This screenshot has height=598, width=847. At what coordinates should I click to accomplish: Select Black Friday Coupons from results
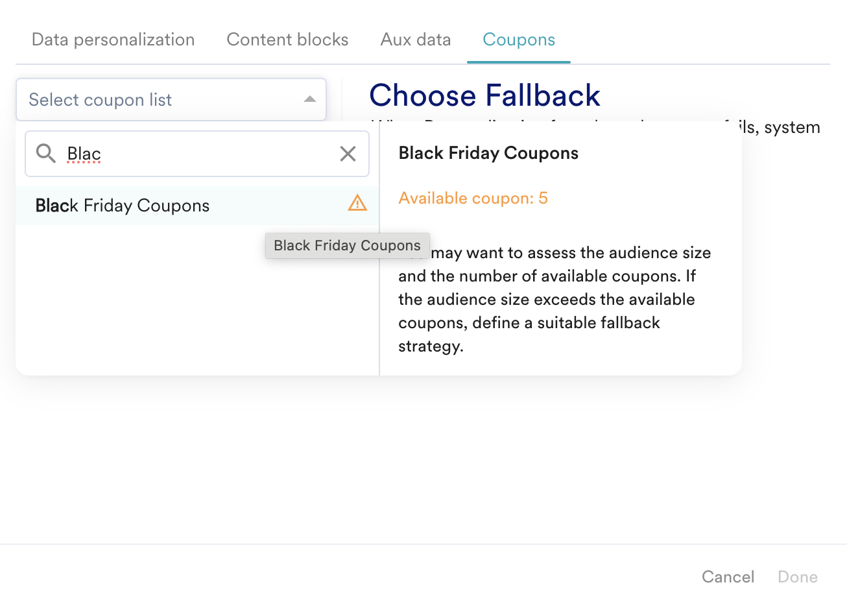click(x=123, y=206)
